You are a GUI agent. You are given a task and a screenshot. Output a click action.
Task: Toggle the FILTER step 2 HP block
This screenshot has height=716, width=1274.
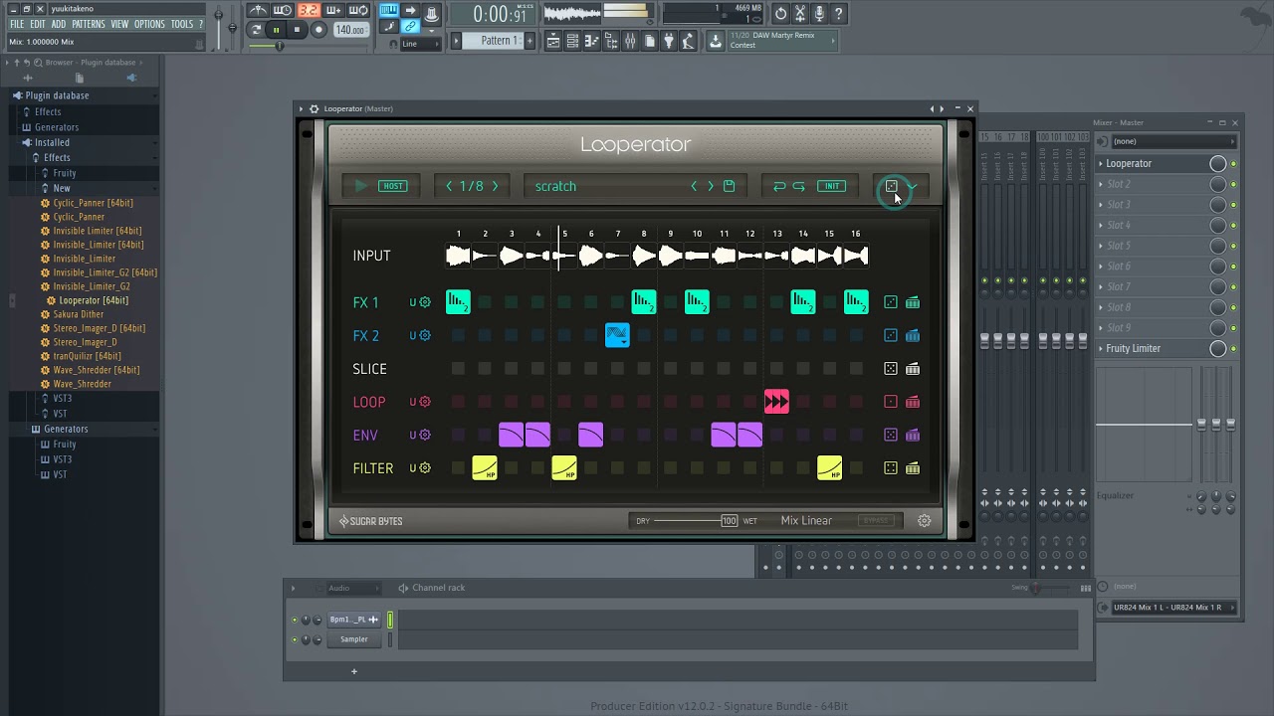click(x=485, y=468)
